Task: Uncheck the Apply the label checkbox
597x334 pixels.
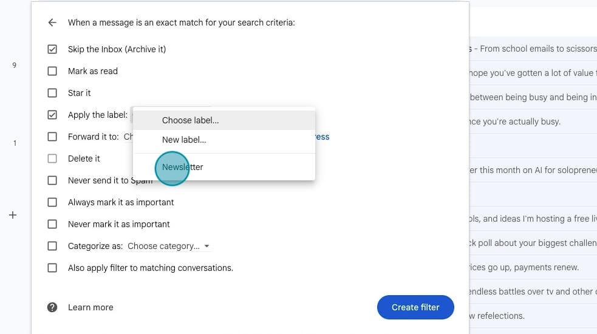Action: click(x=52, y=115)
